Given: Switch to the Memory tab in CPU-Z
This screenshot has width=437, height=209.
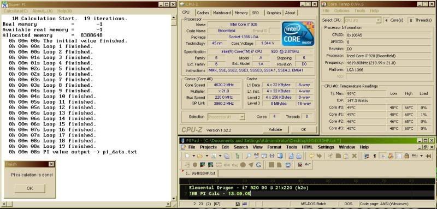Looking at the screenshot, I should (x=241, y=13).
